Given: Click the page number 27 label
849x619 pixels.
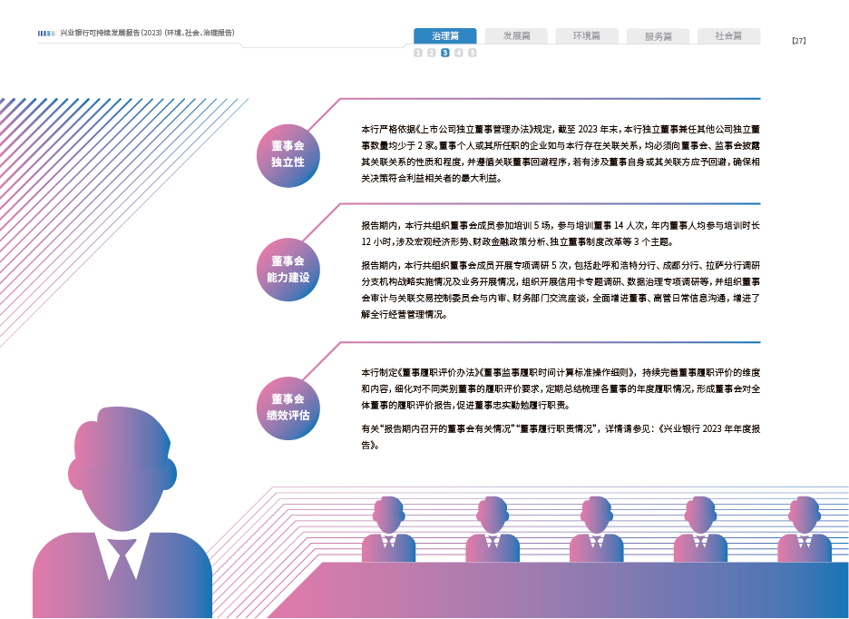Looking at the screenshot, I should point(798,41).
